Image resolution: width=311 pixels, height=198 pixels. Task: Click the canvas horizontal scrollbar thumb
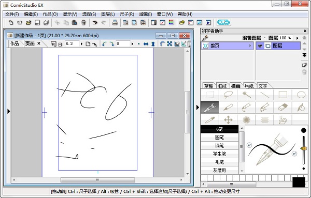(x=97, y=180)
